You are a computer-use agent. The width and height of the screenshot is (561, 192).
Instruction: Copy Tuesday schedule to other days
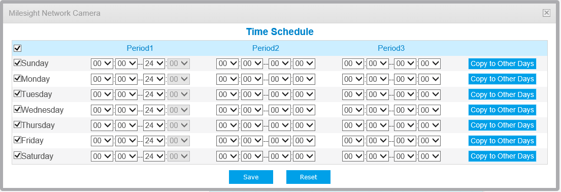(x=502, y=94)
